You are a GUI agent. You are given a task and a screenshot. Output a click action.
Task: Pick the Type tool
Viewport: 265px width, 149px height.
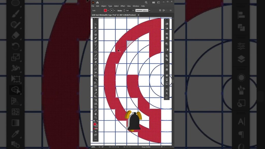point(95,45)
